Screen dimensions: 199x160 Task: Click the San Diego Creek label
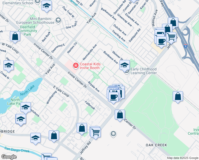click(17, 150)
